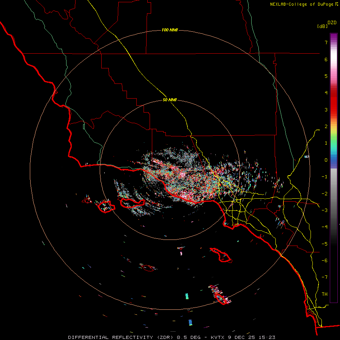
Task: Click legend value -2 on color scale
Action: 325,193
